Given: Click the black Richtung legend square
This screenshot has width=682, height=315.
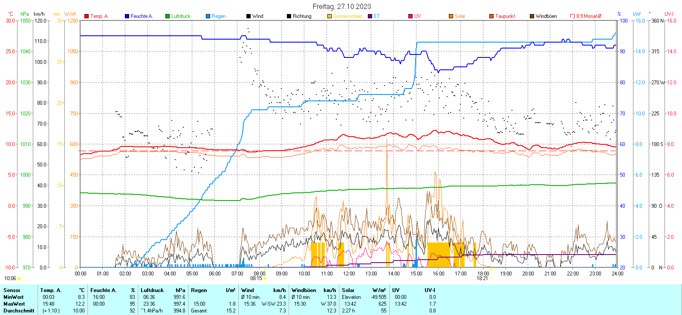Looking at the screenshot, I should point(289,16).
